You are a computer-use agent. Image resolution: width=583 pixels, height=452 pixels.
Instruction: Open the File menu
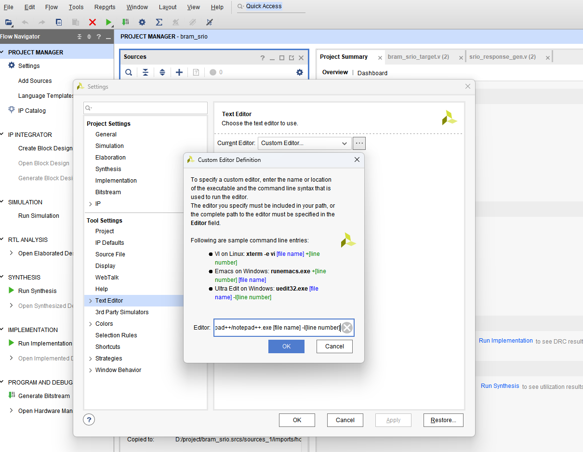click(8, 7)
